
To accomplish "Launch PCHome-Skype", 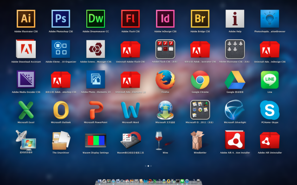I will point(270,110).
